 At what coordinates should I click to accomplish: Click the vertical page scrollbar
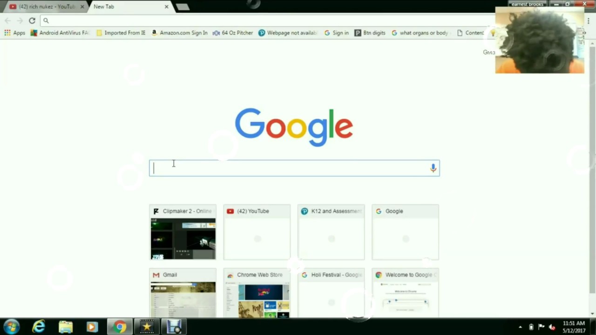592,170
